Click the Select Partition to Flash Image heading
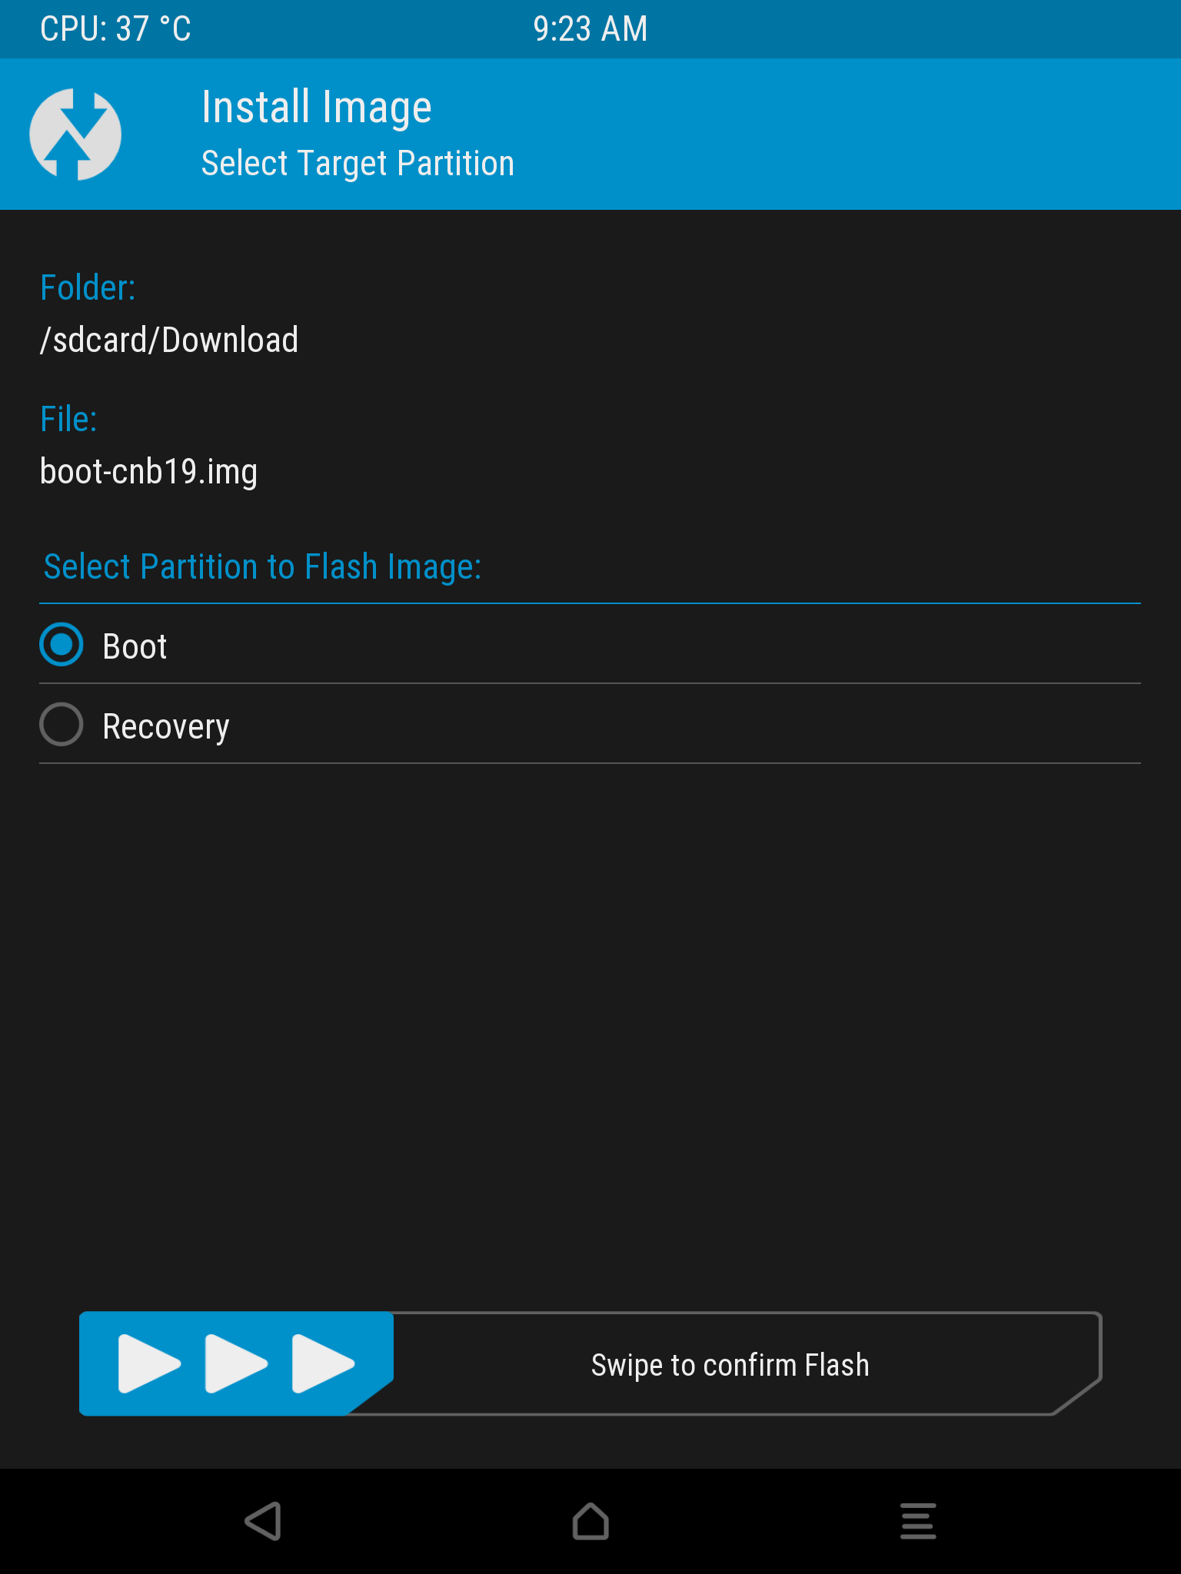Screen dimensions: 1181x1574 [262, 567]
